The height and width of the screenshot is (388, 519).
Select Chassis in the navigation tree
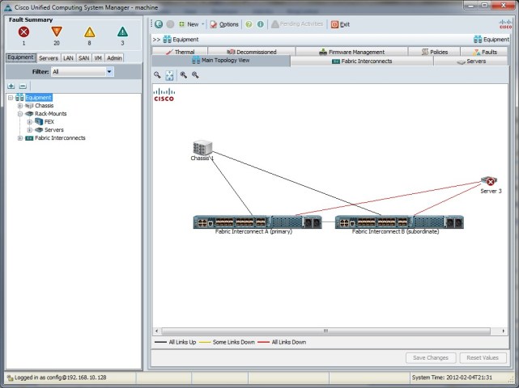[44, 106]
